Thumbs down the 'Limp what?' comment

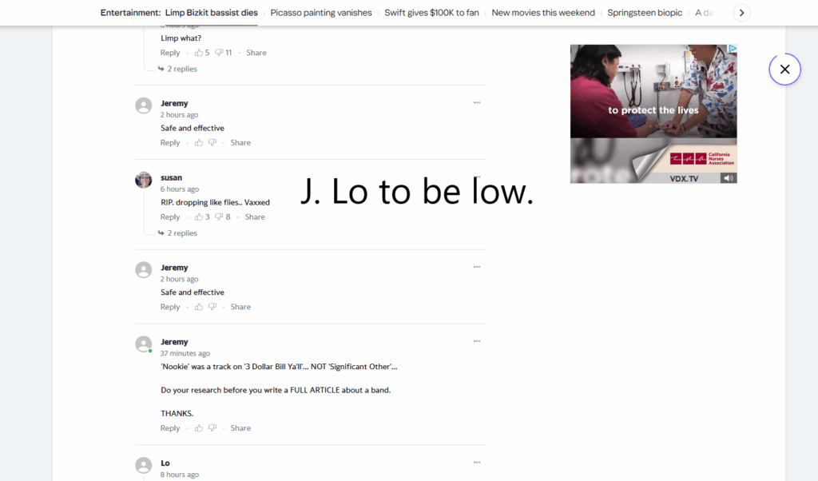point(219,53)
